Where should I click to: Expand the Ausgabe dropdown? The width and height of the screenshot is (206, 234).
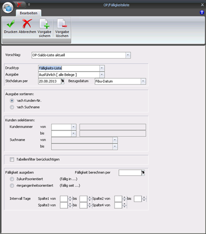point(102,75)
